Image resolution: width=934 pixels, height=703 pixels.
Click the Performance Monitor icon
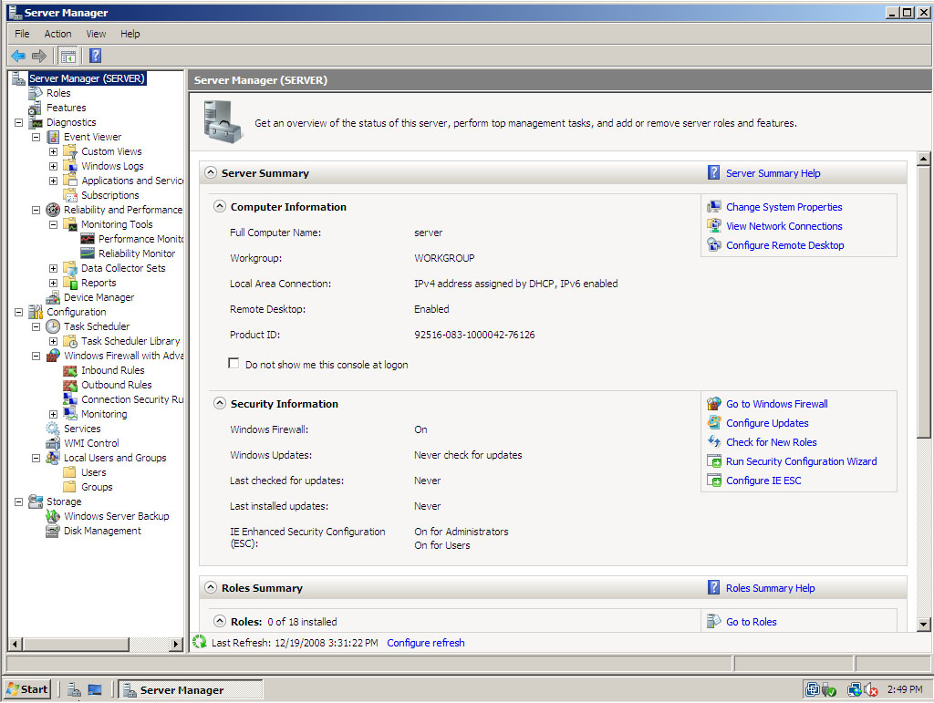88,239
